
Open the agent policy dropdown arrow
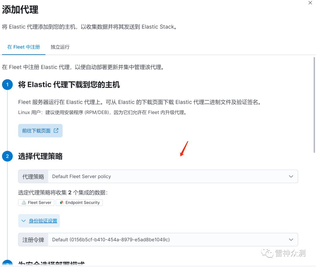(x=291, y=176)
